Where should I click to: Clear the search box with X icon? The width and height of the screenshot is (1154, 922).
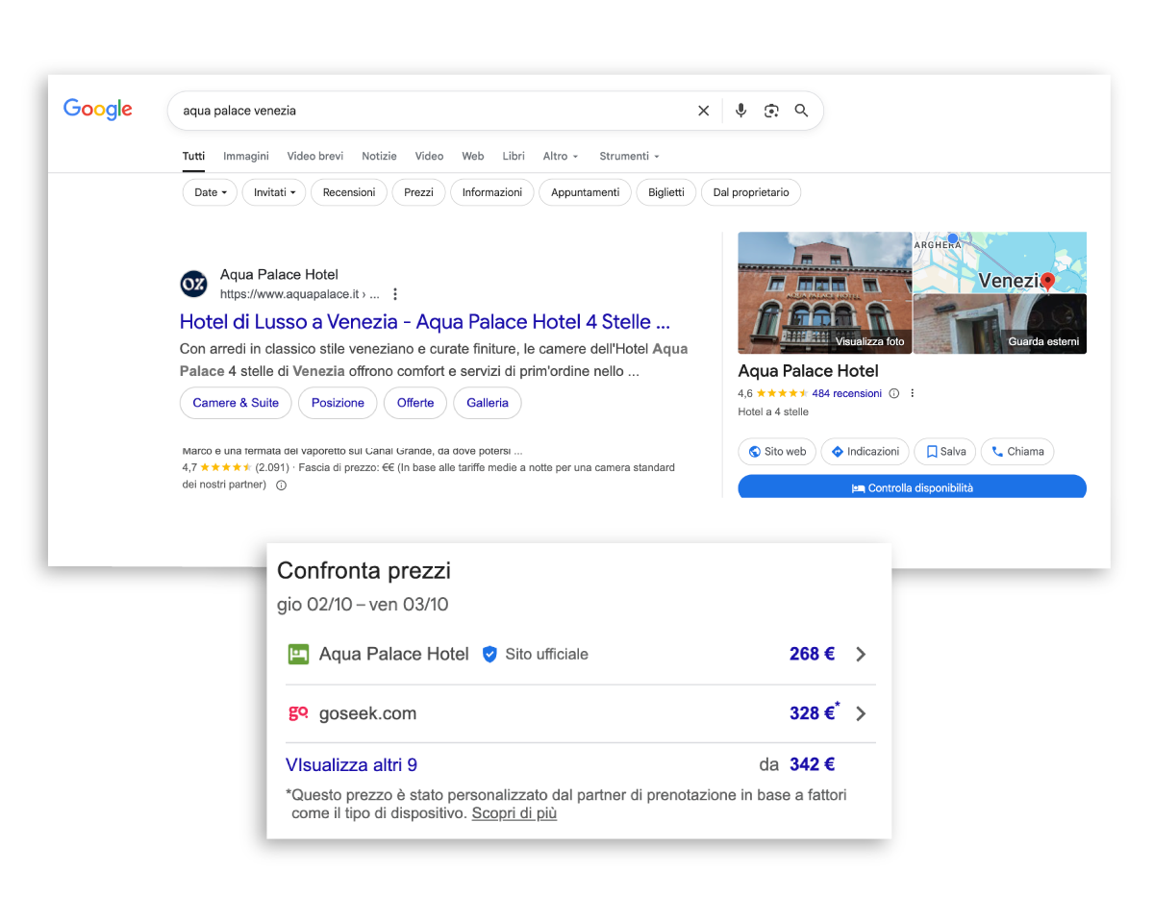tap(703, 111)
